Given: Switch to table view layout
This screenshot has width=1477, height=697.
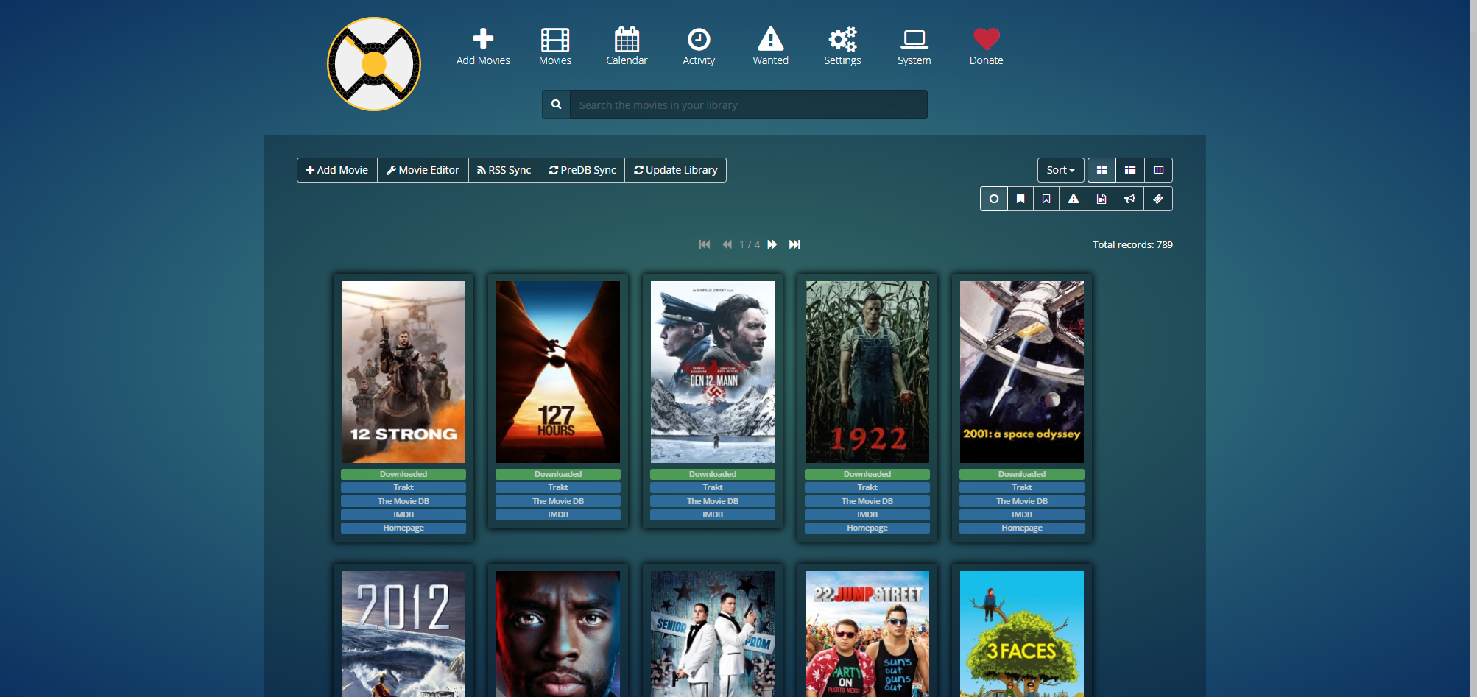Looking at the screenshot, I should (x=1158, y=170).
